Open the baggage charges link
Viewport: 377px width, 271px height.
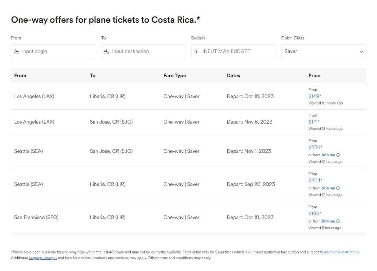coord(43,258)
